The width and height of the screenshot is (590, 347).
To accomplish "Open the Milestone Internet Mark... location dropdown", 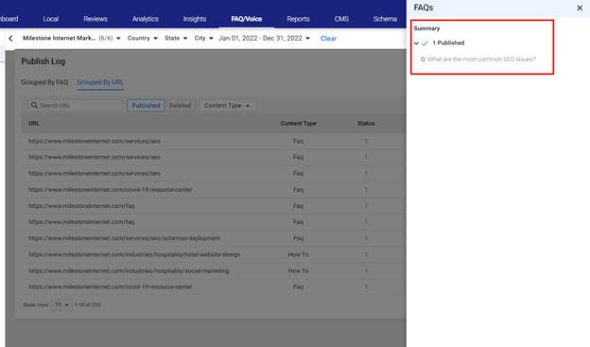I will coord(72,38).
